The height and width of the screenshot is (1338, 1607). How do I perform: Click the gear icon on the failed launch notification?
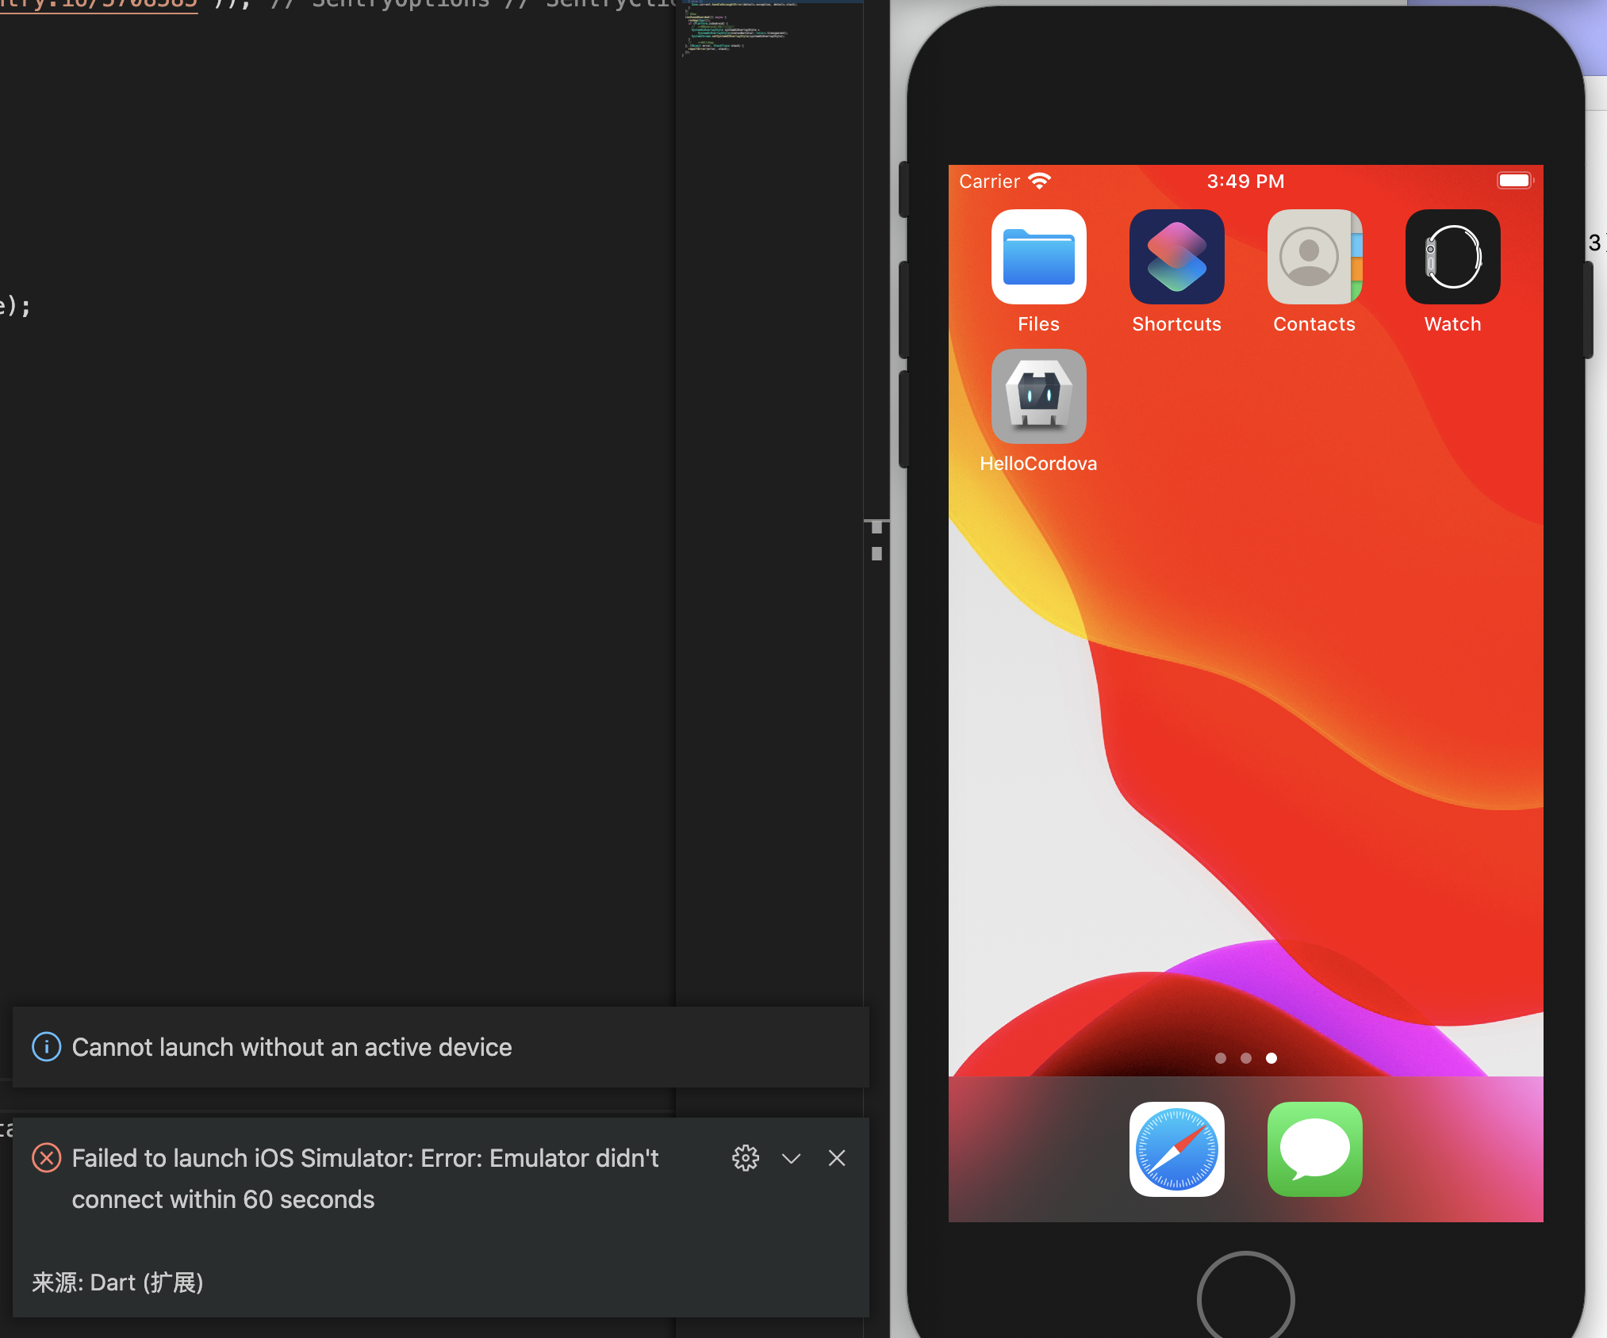(x=746, y=1158)
